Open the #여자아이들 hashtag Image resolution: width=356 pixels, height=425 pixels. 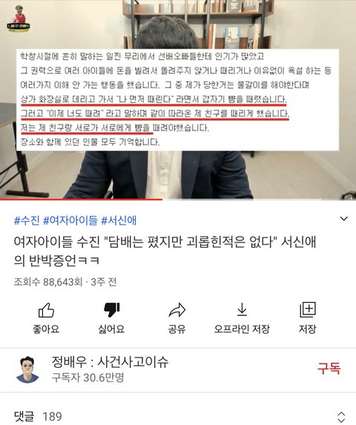(70, 220)
